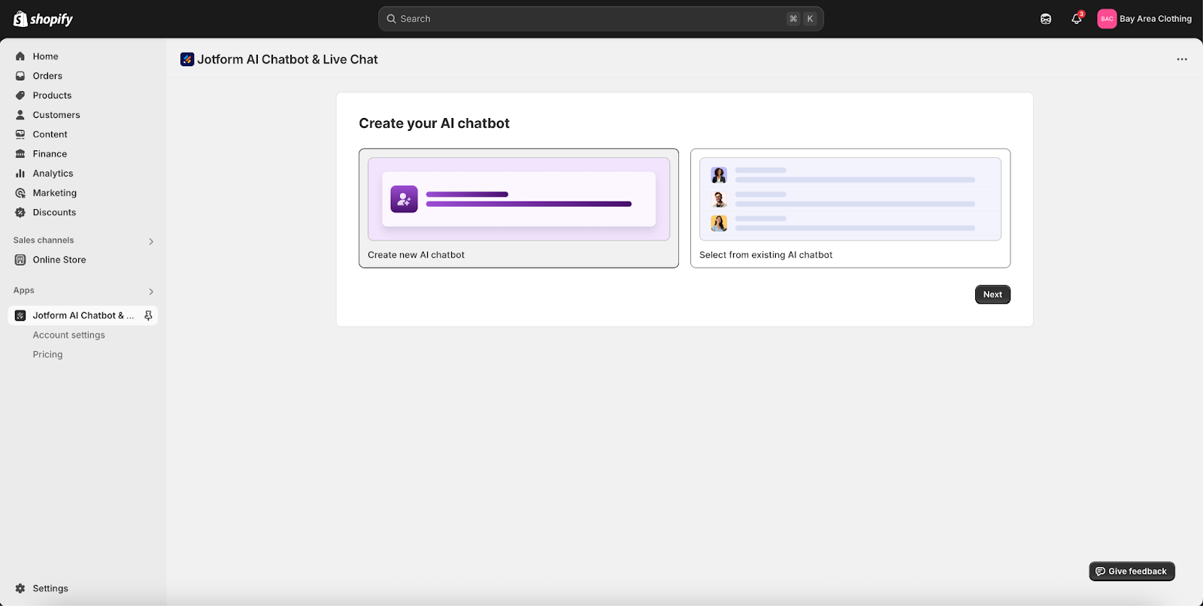Click second avatar in existing chatbot list
Image resolution: width=1203 pixels, height=606 pixels.
pyautogui.click(x=719, y=199)
